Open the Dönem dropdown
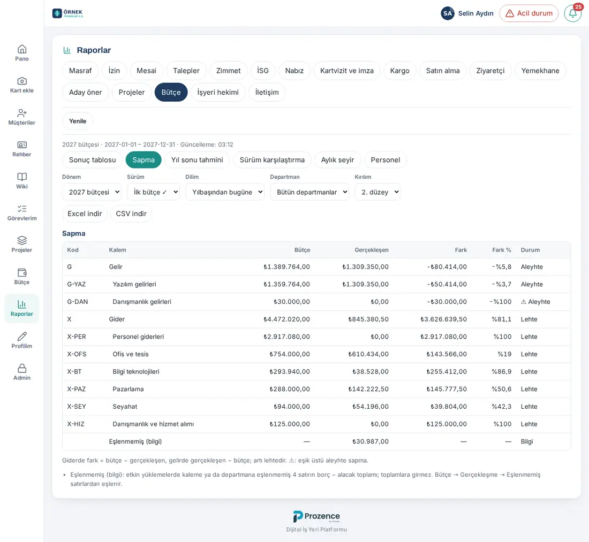Viewport: 589px width, 542px height. pyautogui.click(x=92, y=192)
